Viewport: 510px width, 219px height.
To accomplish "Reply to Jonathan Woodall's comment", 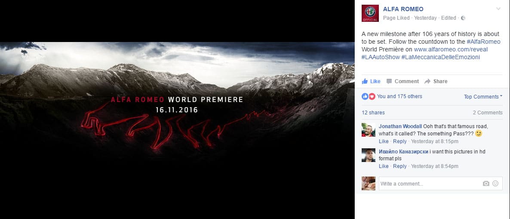I will [x=400, y=141].
